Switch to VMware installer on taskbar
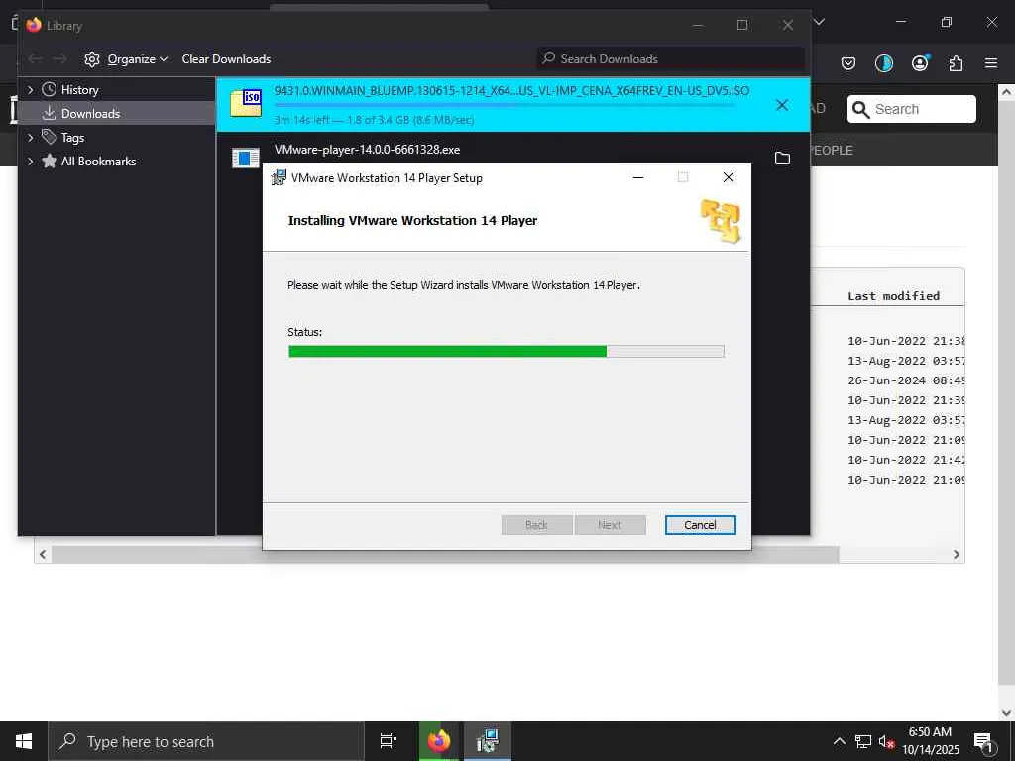Screen dimensions: 1015x761 pos(487,741)
